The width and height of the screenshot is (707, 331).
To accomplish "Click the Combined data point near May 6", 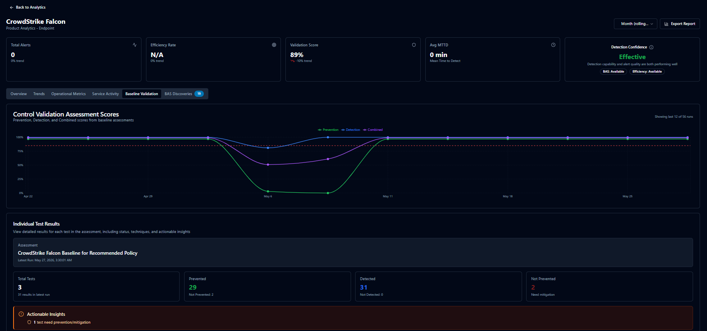I will tap(268, 164).
